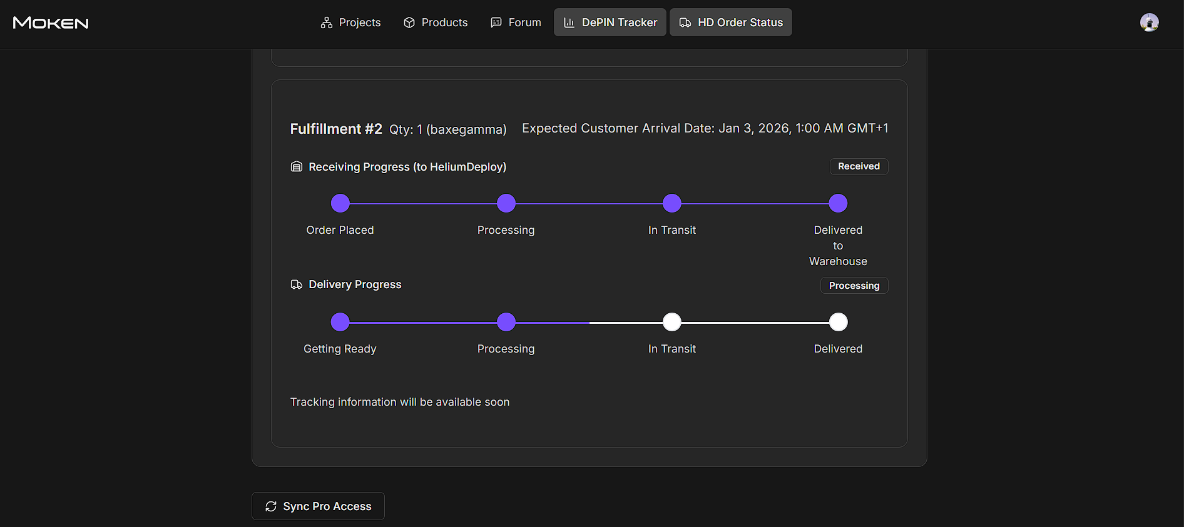
Task: Open the Forum menu item
Action: pyautogui.click(x=516, y=23)
